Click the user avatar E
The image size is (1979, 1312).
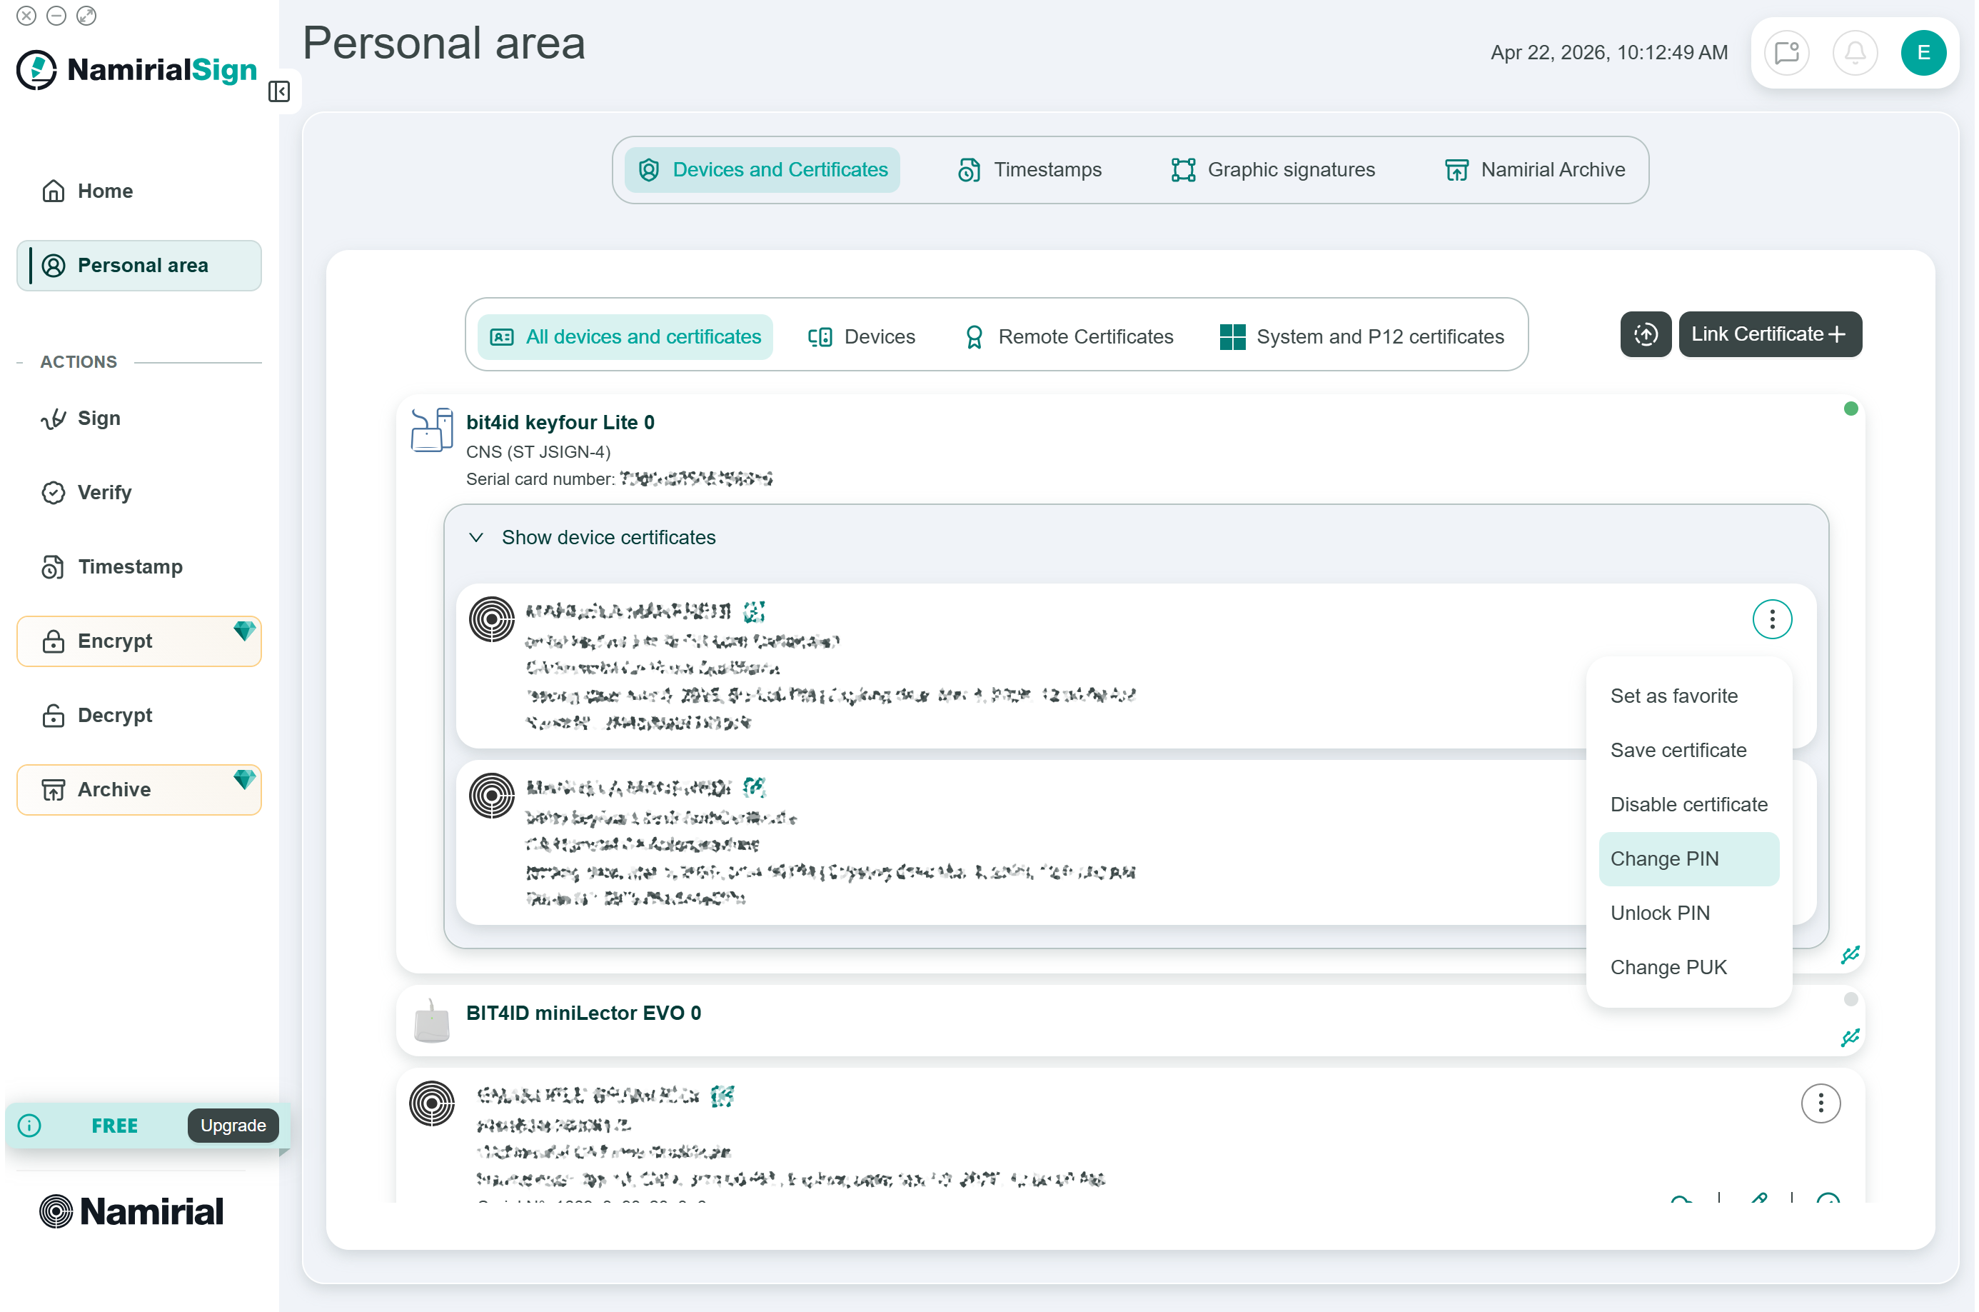point(1923,53)
